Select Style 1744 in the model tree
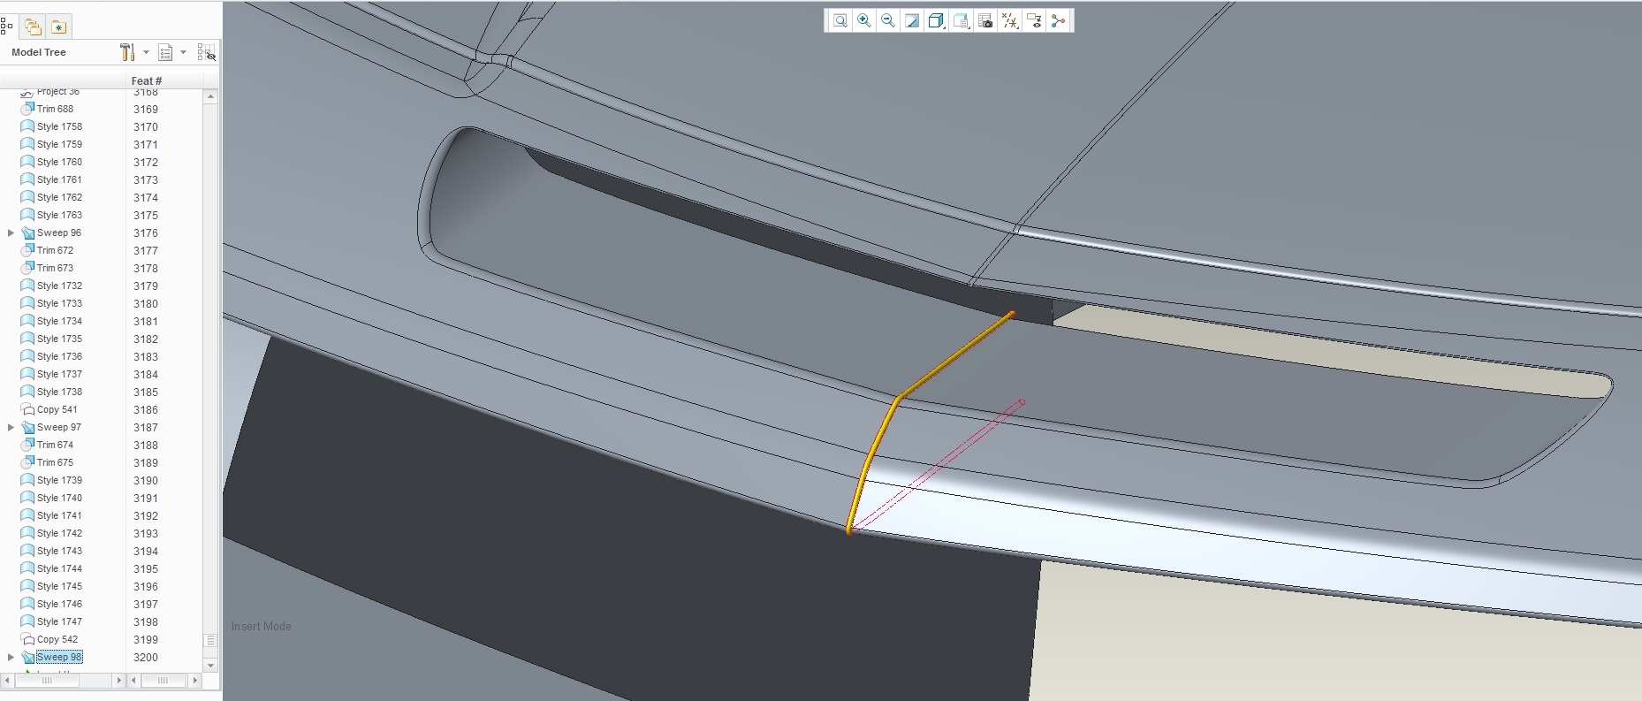1642x701 pixels. [x=59, y=568]
